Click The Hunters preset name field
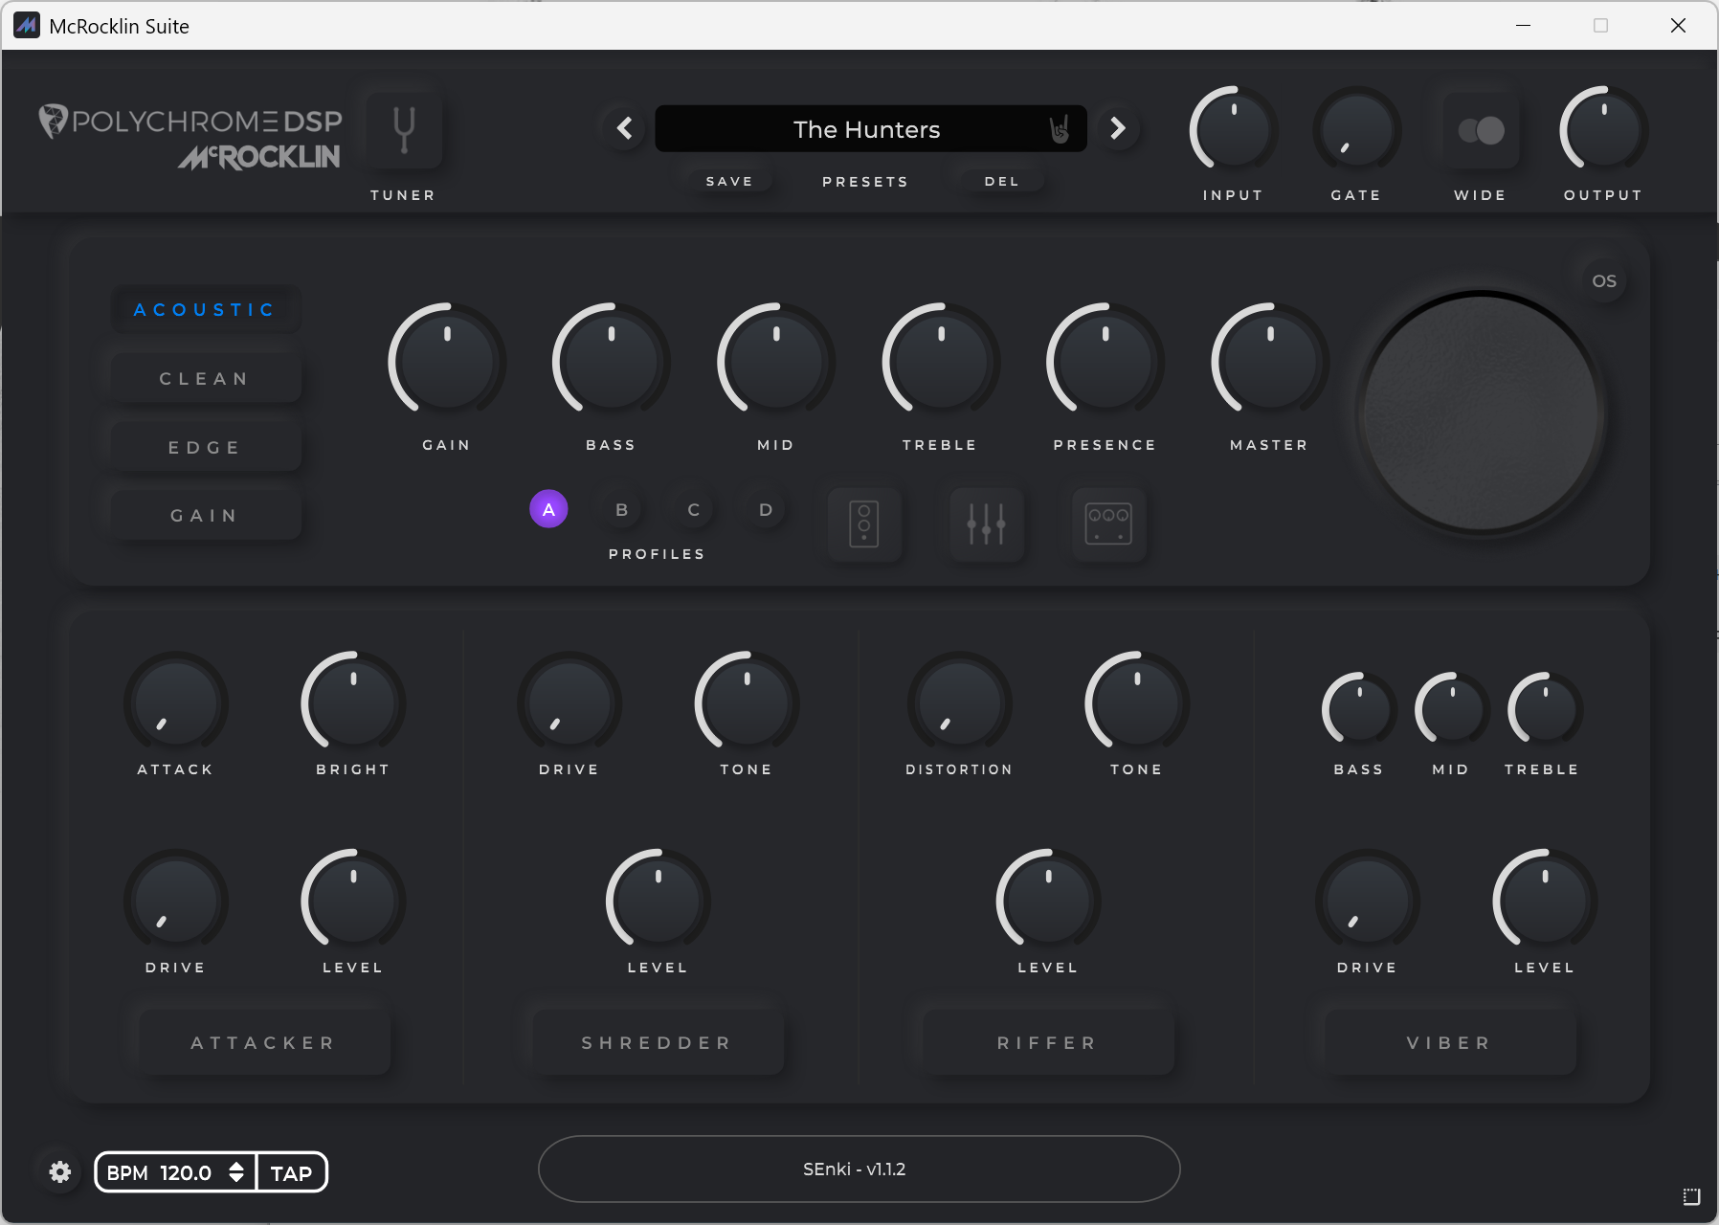This screenshot has height=1225, width=1719. coord(867,128)
